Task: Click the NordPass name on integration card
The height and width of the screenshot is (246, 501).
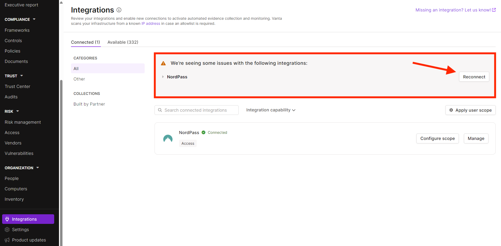Action: click(189, 132)
